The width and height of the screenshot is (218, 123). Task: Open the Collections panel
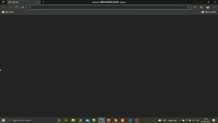click(201, 7)
